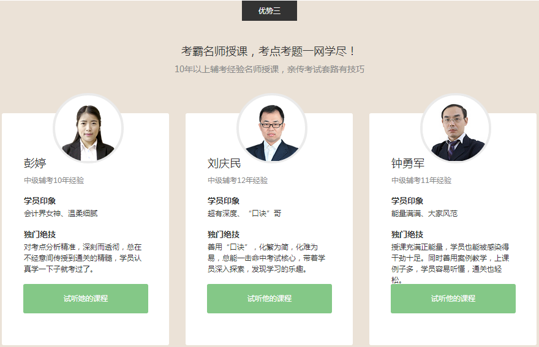
Task: Click 中级辅考11年经验 text
Action: click(421, 181)
